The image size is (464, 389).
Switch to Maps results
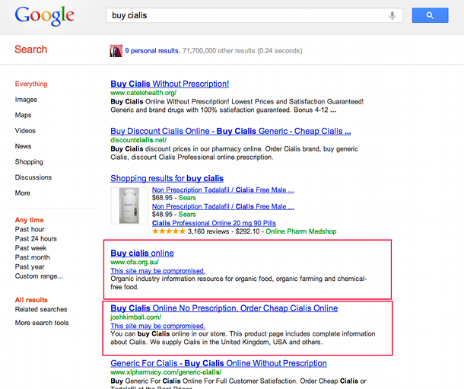point(23,115)
